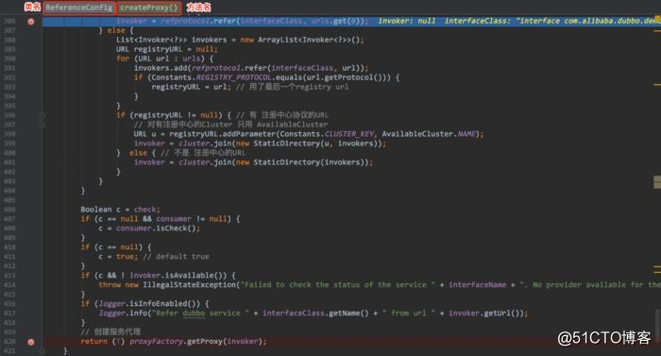Image resolution: width=661 pixels, height=356 pixels.
Task: Click the inline debug value 'invoker: null'
Action: tap(406, 21)
